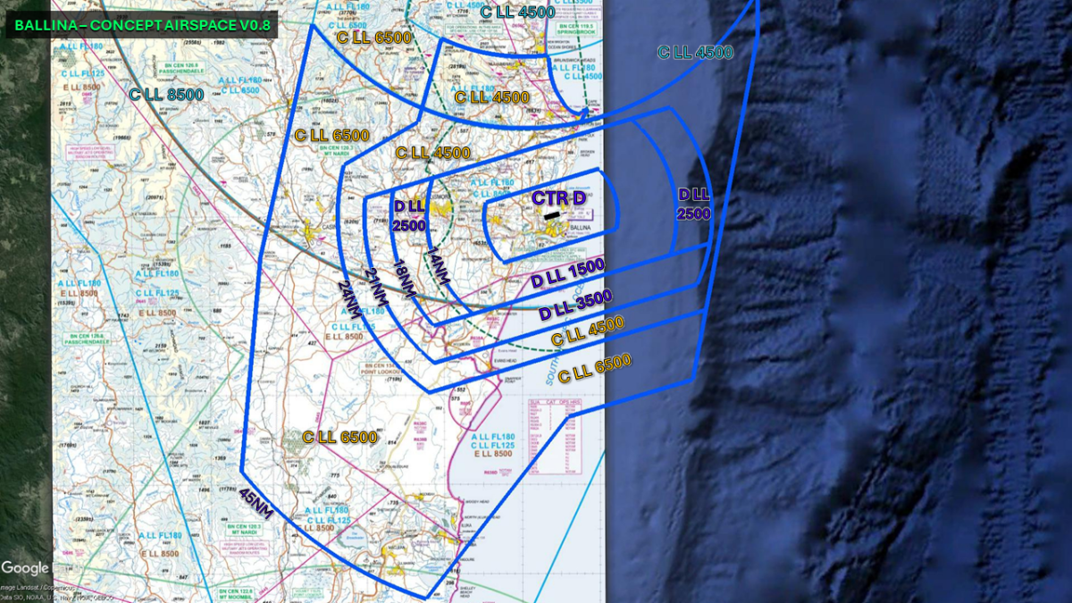Click the D LL 3500 label
The height and width of the screenshot is (603, 1072).
574,306
